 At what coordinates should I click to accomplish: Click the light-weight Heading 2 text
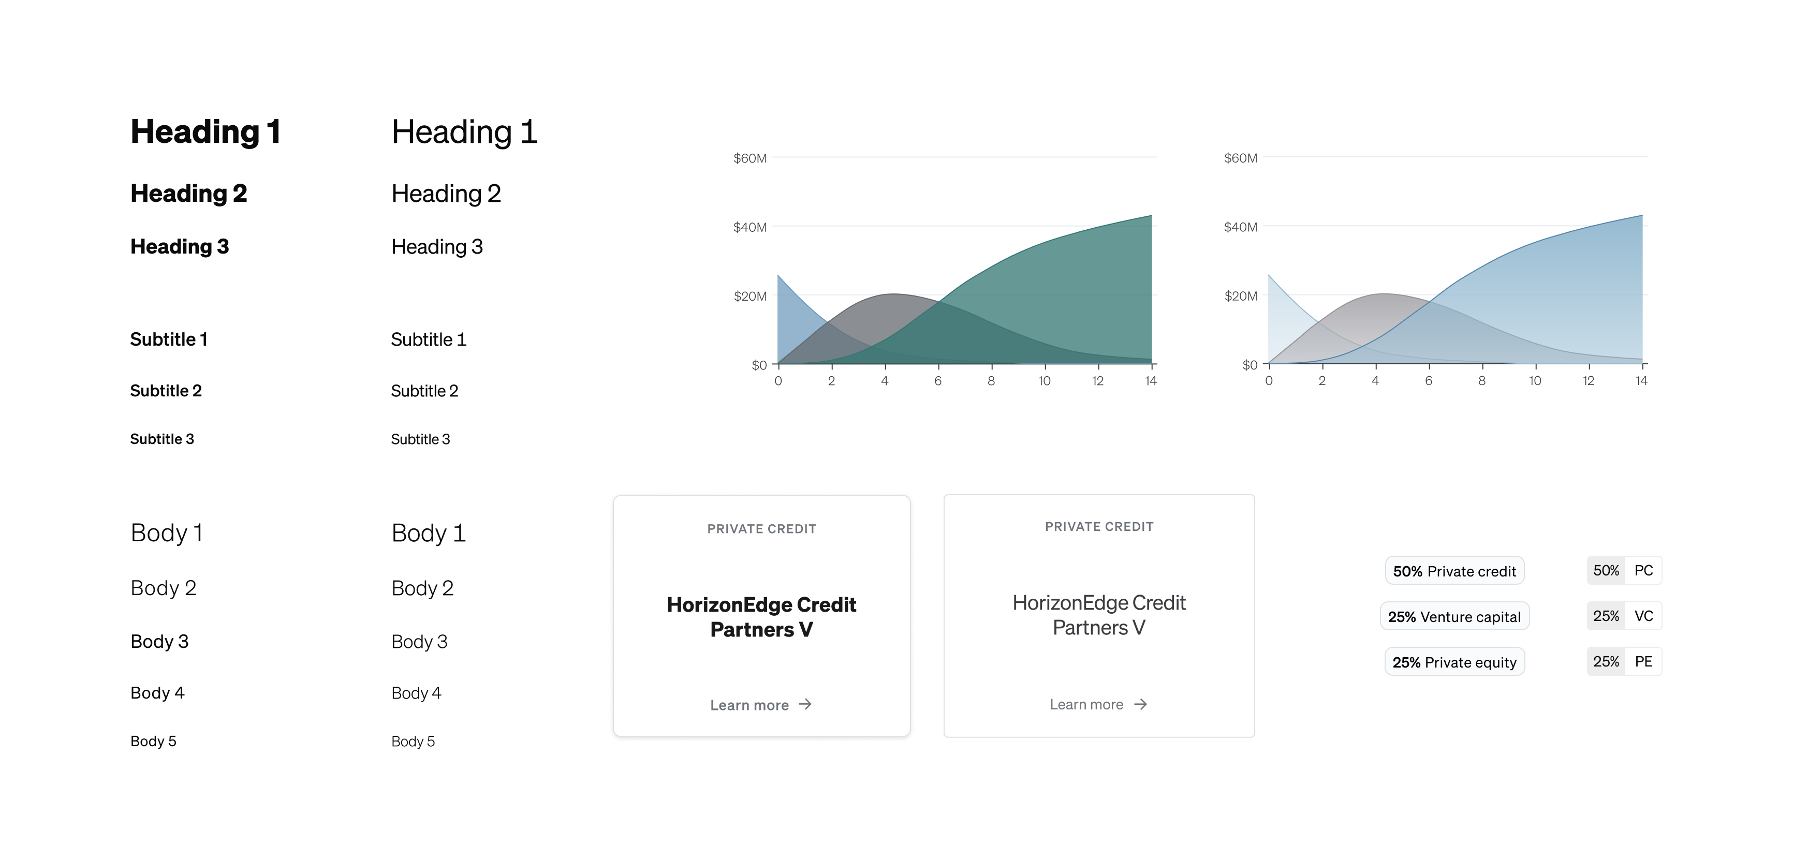(446, 194)
